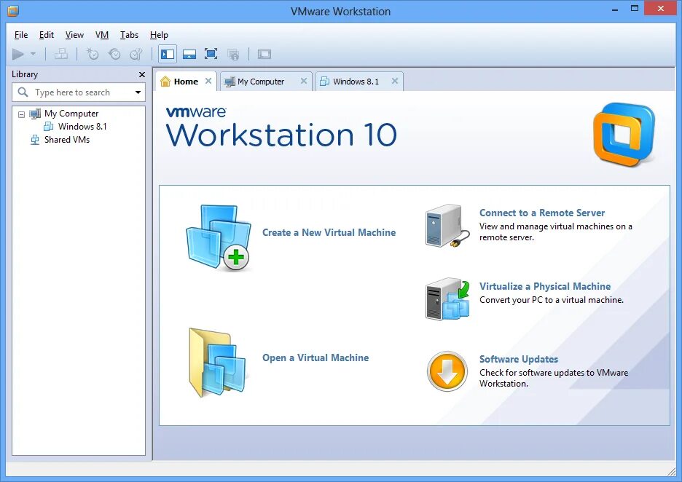682x482 pixels.
Task: Click the library search field
Action: (78, 92)
